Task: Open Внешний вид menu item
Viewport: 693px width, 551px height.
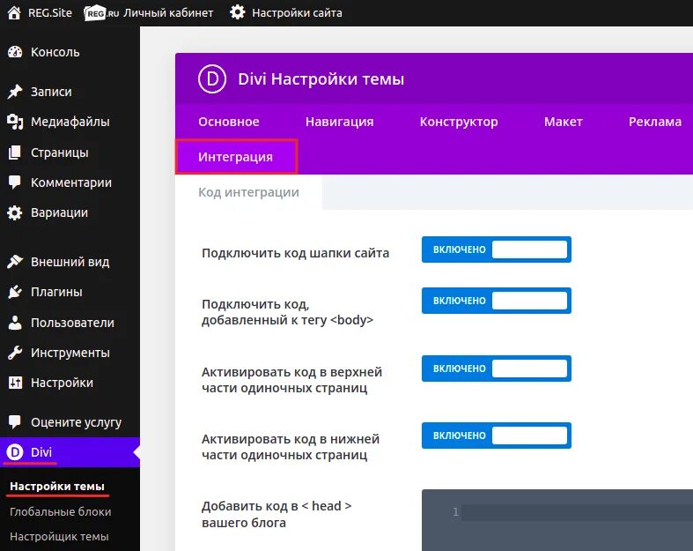Action: click(70, 262)
